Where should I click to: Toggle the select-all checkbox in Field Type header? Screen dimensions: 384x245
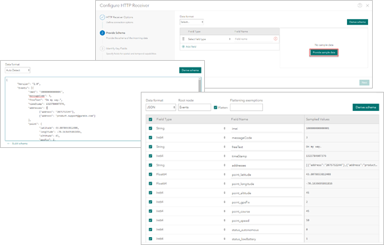point(151,119)
